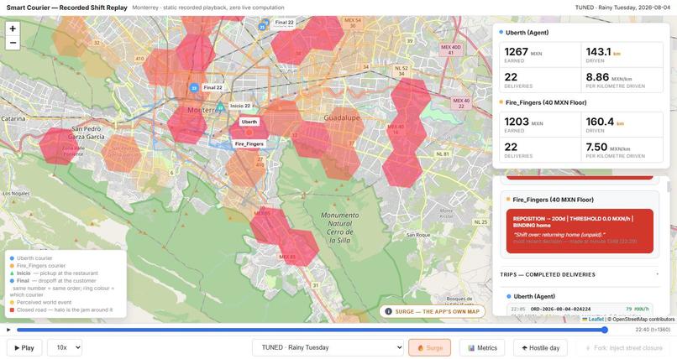Open OpenStreetMap contributors link
Screen dimensions: 677x359
click(643, 320)
